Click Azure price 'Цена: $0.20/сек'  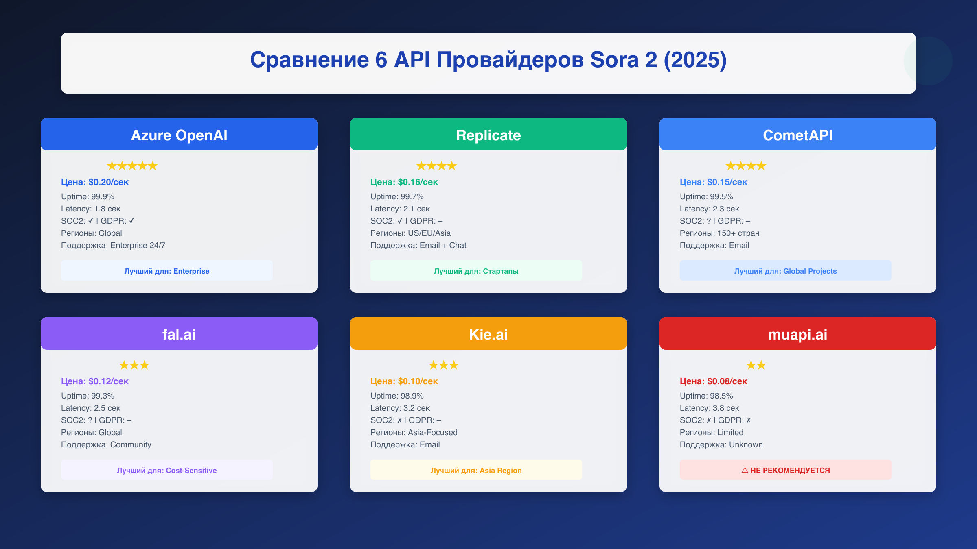click(x=95, y=182)
